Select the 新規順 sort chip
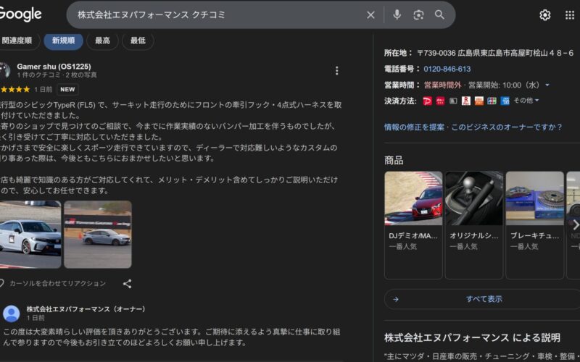This screenshot has width=580, height=362. [x=63, y=41]
